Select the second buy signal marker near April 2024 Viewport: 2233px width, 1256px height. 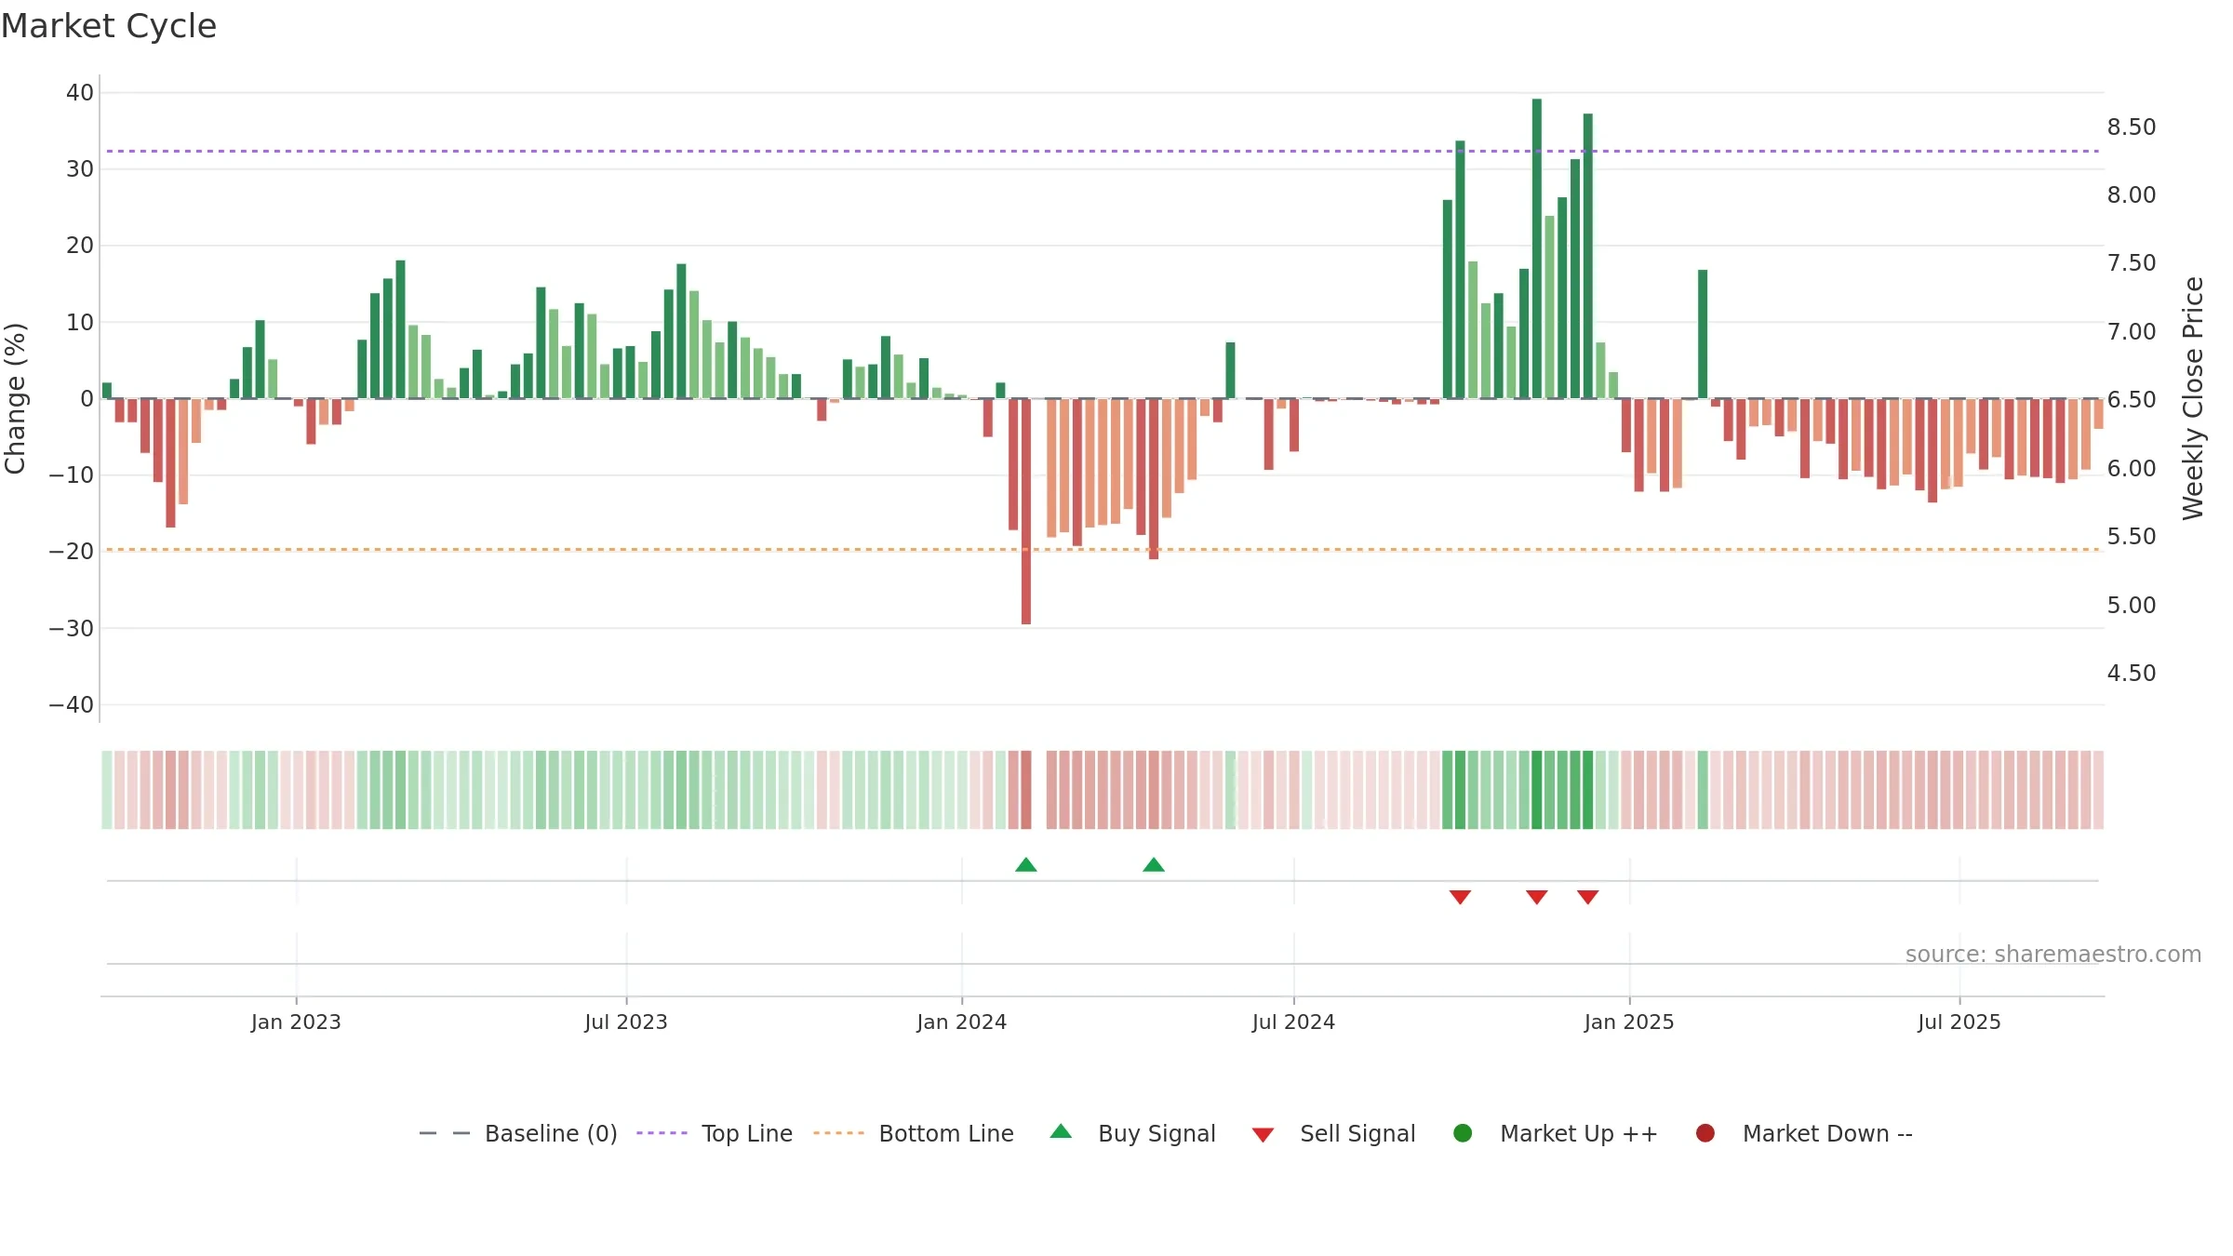pos(1154,865)
